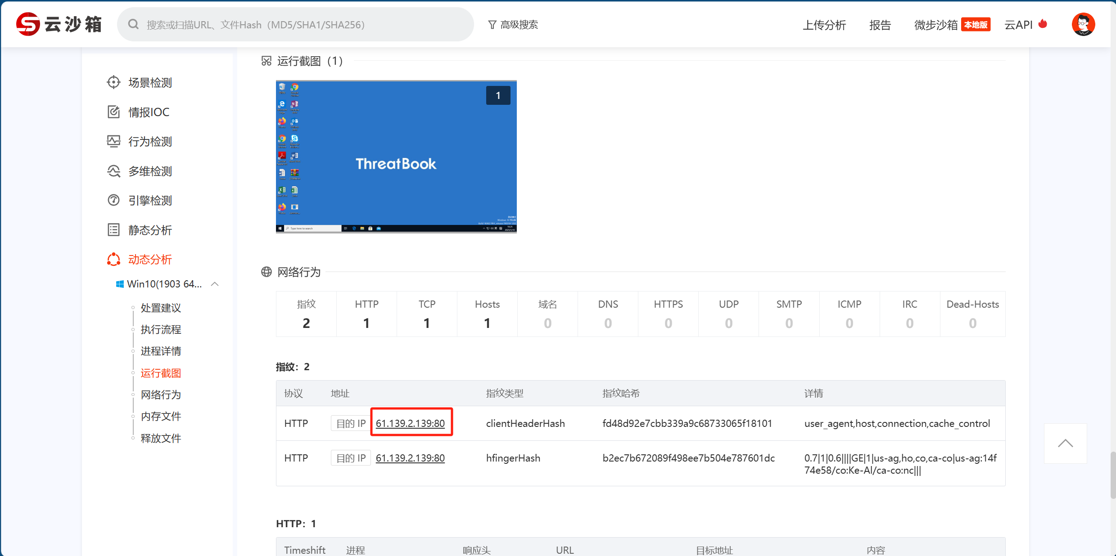Click 61.139.2.139:80 link in hfingerHash row
This screenshot has width=1116, height=556.
point(410,458)
